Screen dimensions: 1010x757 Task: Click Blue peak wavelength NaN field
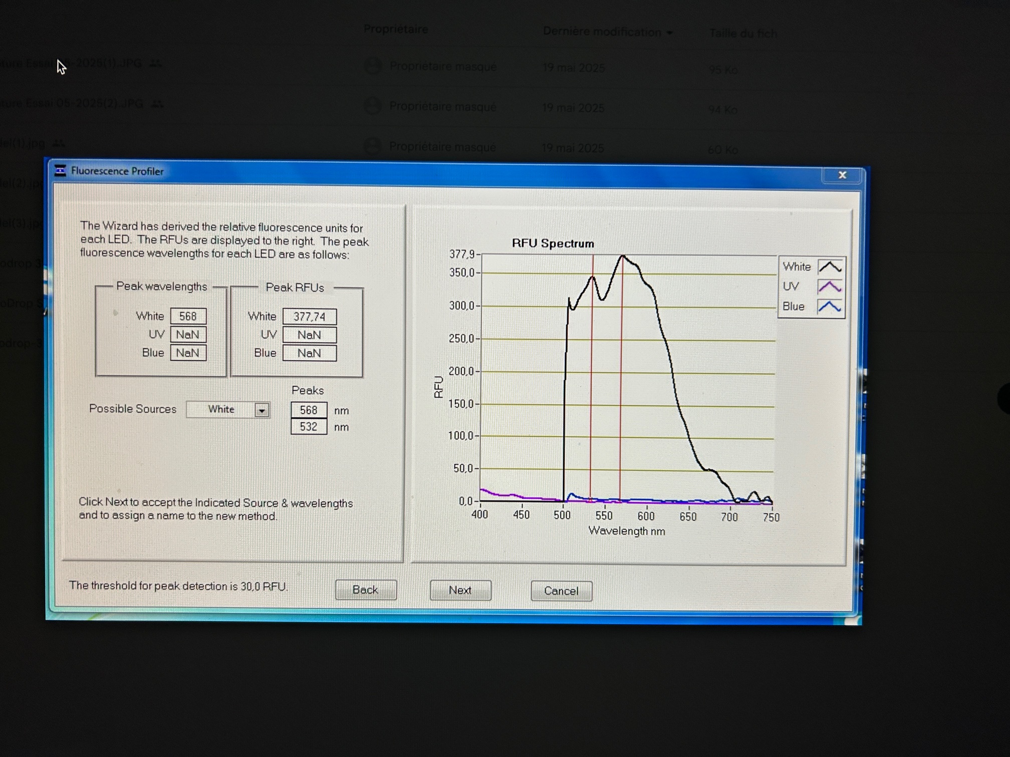pos(188,353)
